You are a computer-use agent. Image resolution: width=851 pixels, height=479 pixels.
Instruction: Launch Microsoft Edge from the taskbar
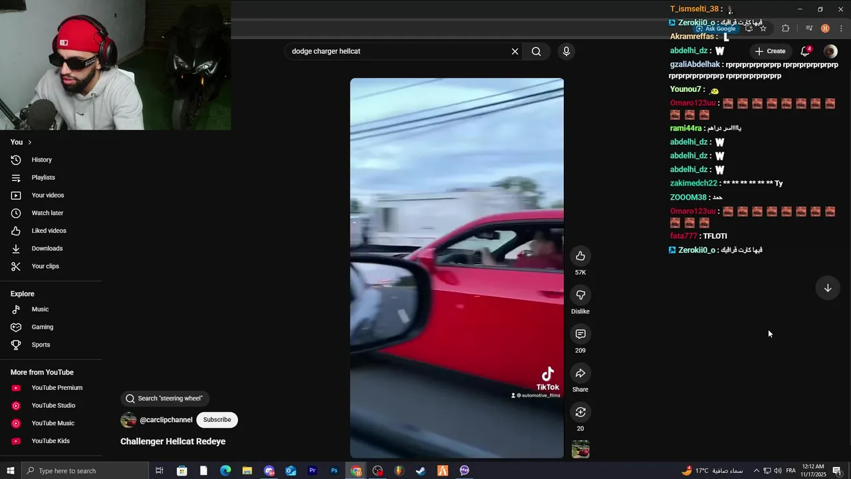225,471
